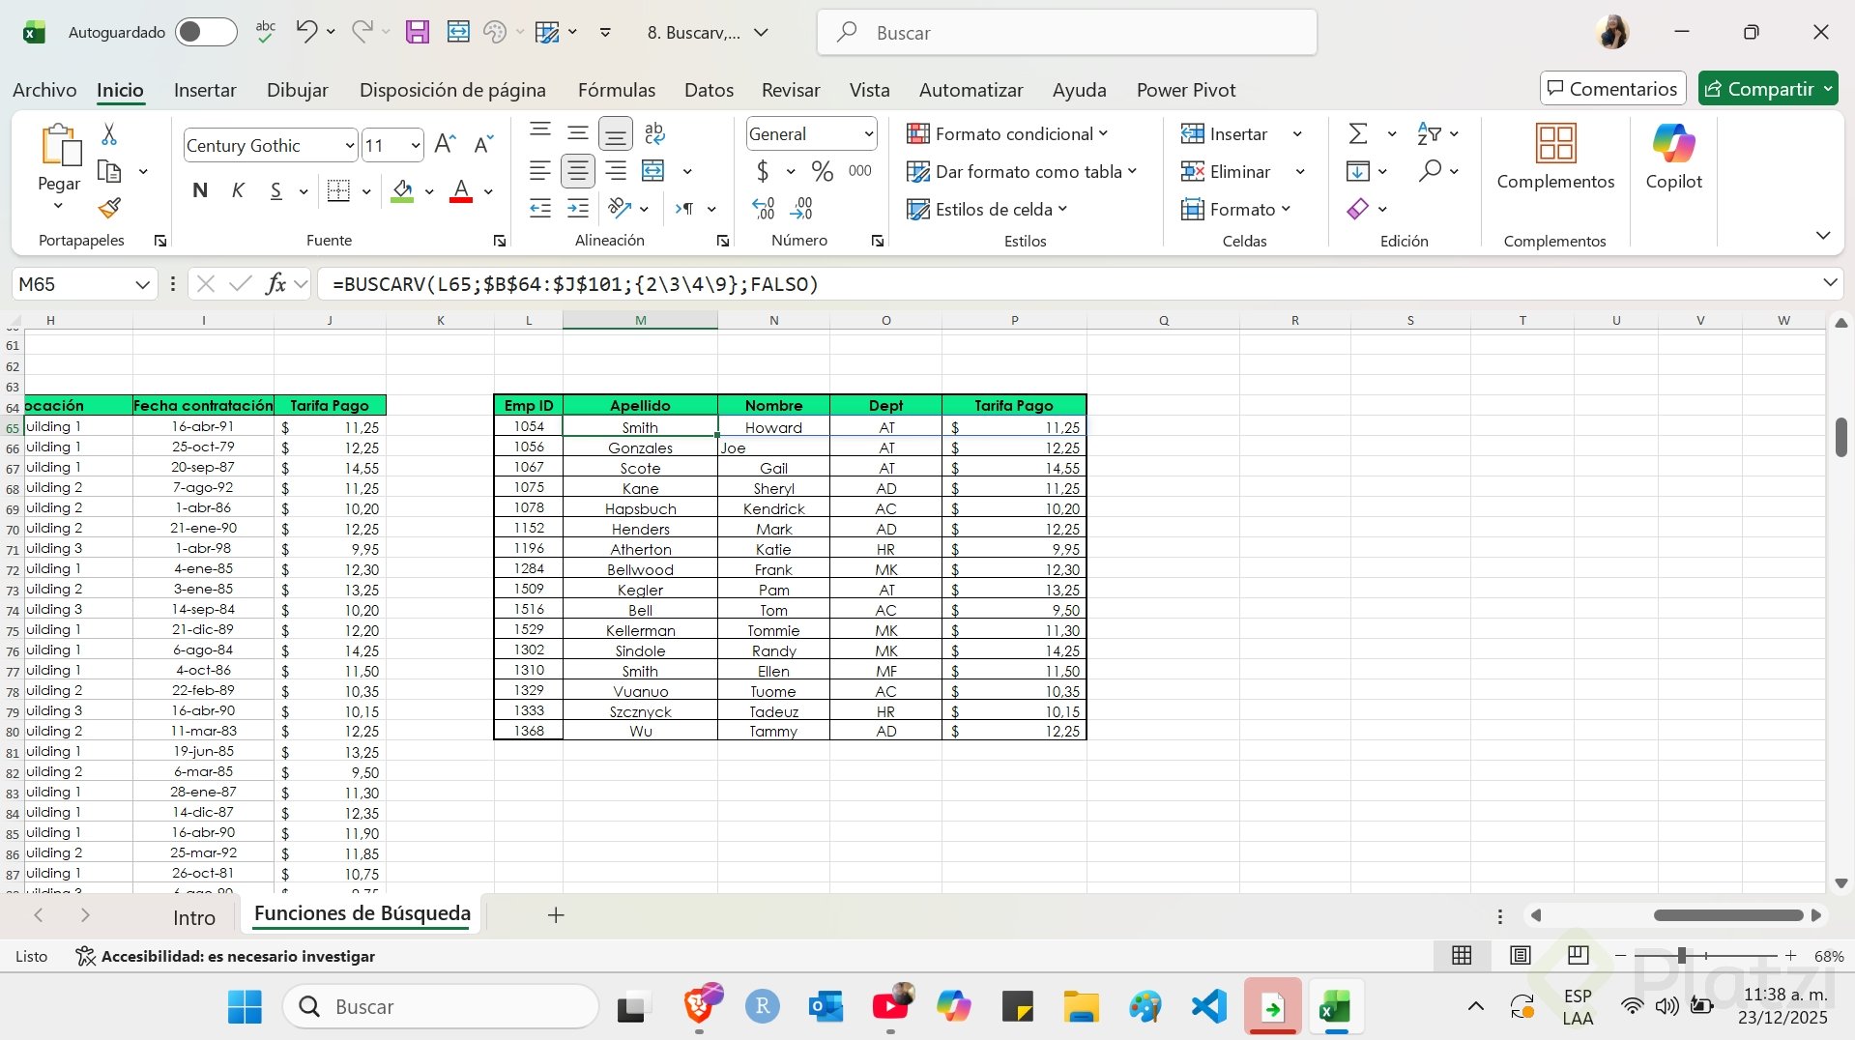Click the Buscar search box in title bar

1067,32
